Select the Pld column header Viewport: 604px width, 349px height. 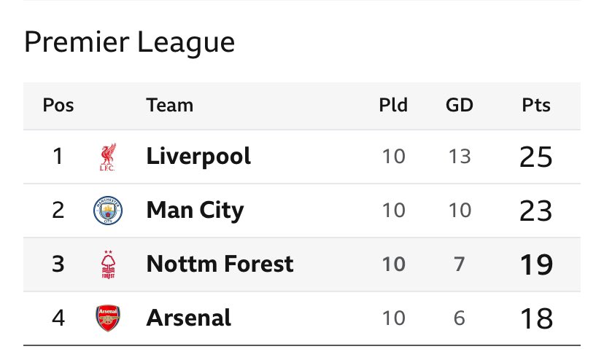point(393,105)
